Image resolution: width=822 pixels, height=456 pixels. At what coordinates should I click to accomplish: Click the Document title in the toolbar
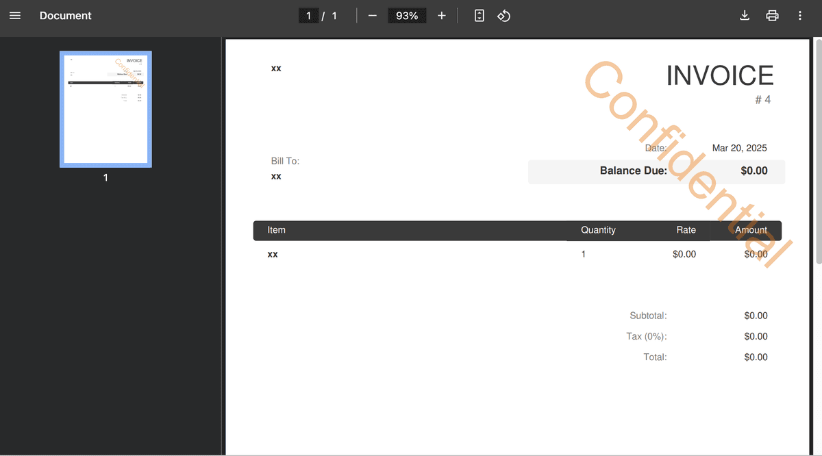tap(65, 16)
